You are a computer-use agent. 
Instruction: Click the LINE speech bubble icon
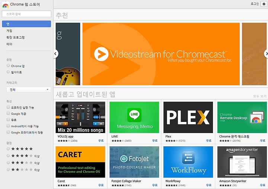click(134, 115)
